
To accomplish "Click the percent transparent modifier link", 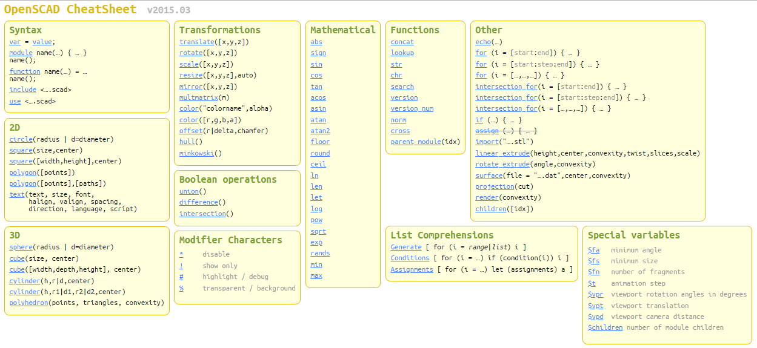I will [181, 288].
